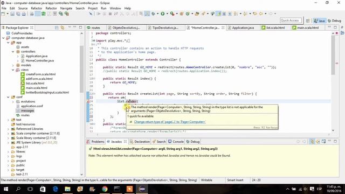
Task: Toggle Block Selection mode toolbar button
Action: tap(224, 13)
